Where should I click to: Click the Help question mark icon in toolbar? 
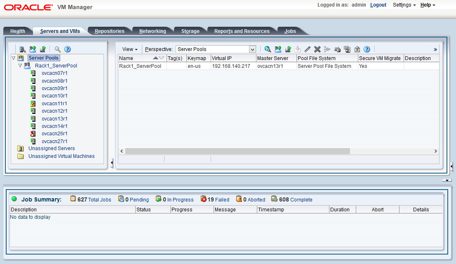pyautogui.click(x=367, y=49)
